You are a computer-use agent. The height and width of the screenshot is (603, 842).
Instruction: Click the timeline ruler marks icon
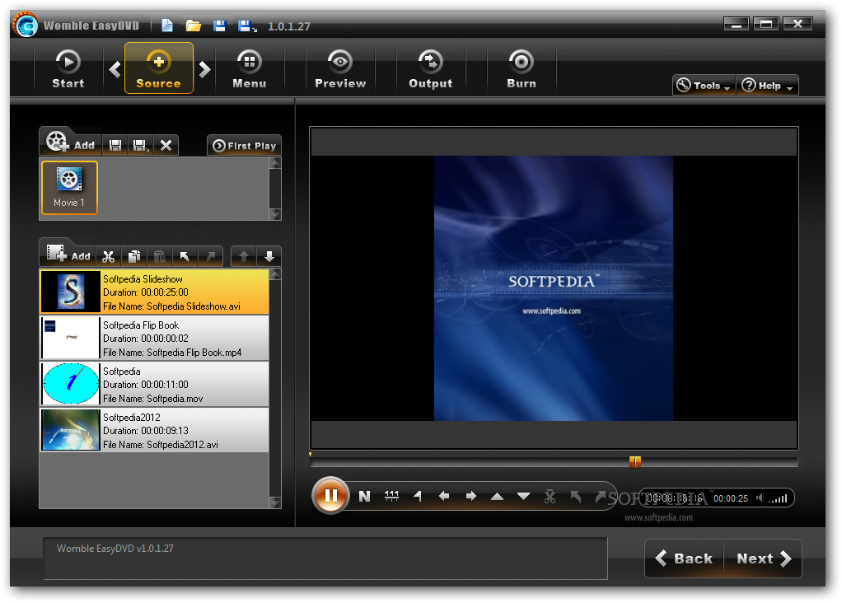pos(391,496)
